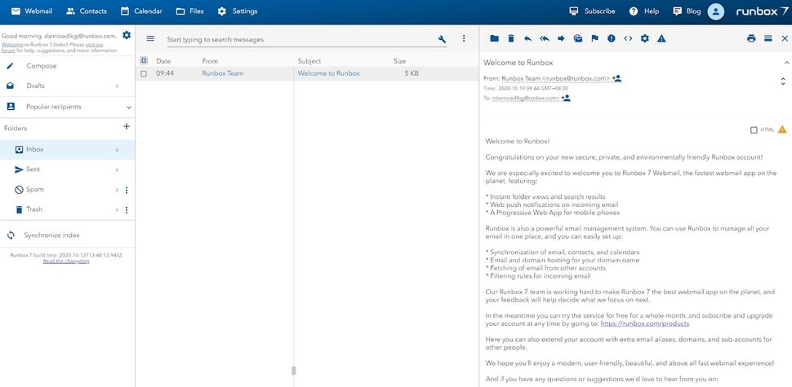Click in the search messages field

point(300,39)
